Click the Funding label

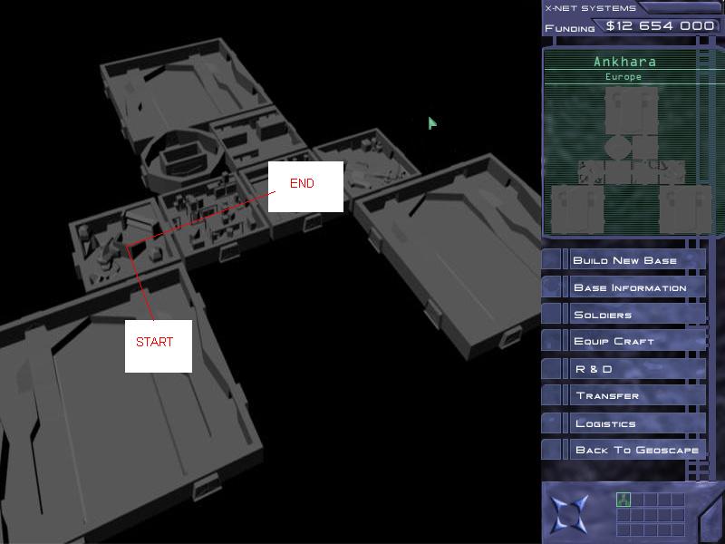point(570,29)
